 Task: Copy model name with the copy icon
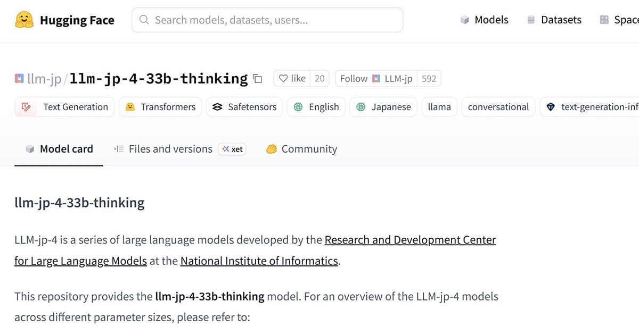coord(257,79)
